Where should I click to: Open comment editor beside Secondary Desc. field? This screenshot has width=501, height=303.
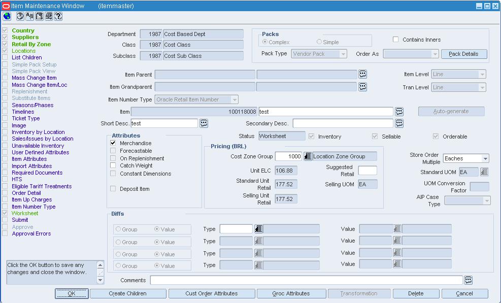(399, 123)
